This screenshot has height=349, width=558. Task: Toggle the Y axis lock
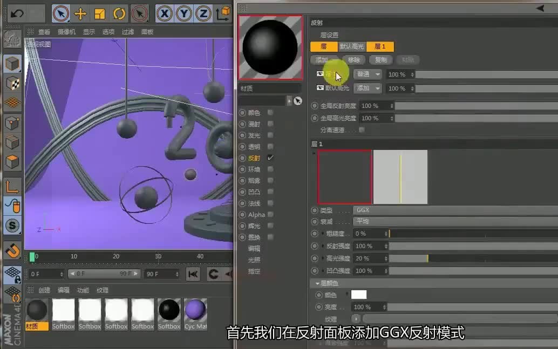pos(184,13)
